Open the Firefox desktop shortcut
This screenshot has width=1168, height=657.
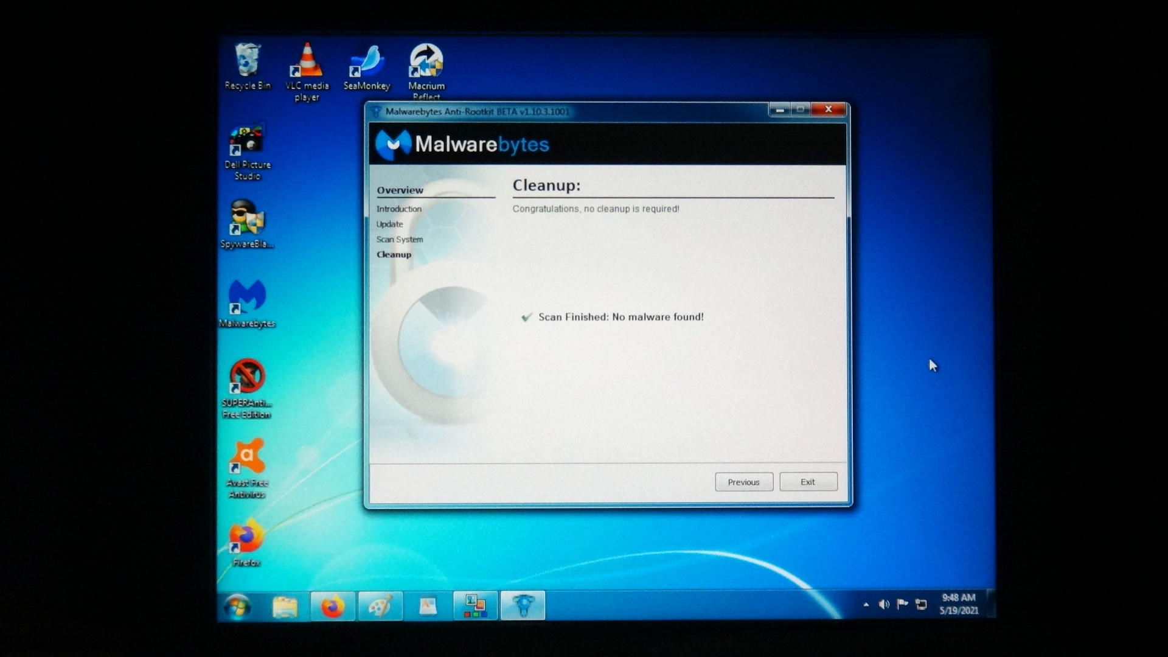tap(246, 543)
